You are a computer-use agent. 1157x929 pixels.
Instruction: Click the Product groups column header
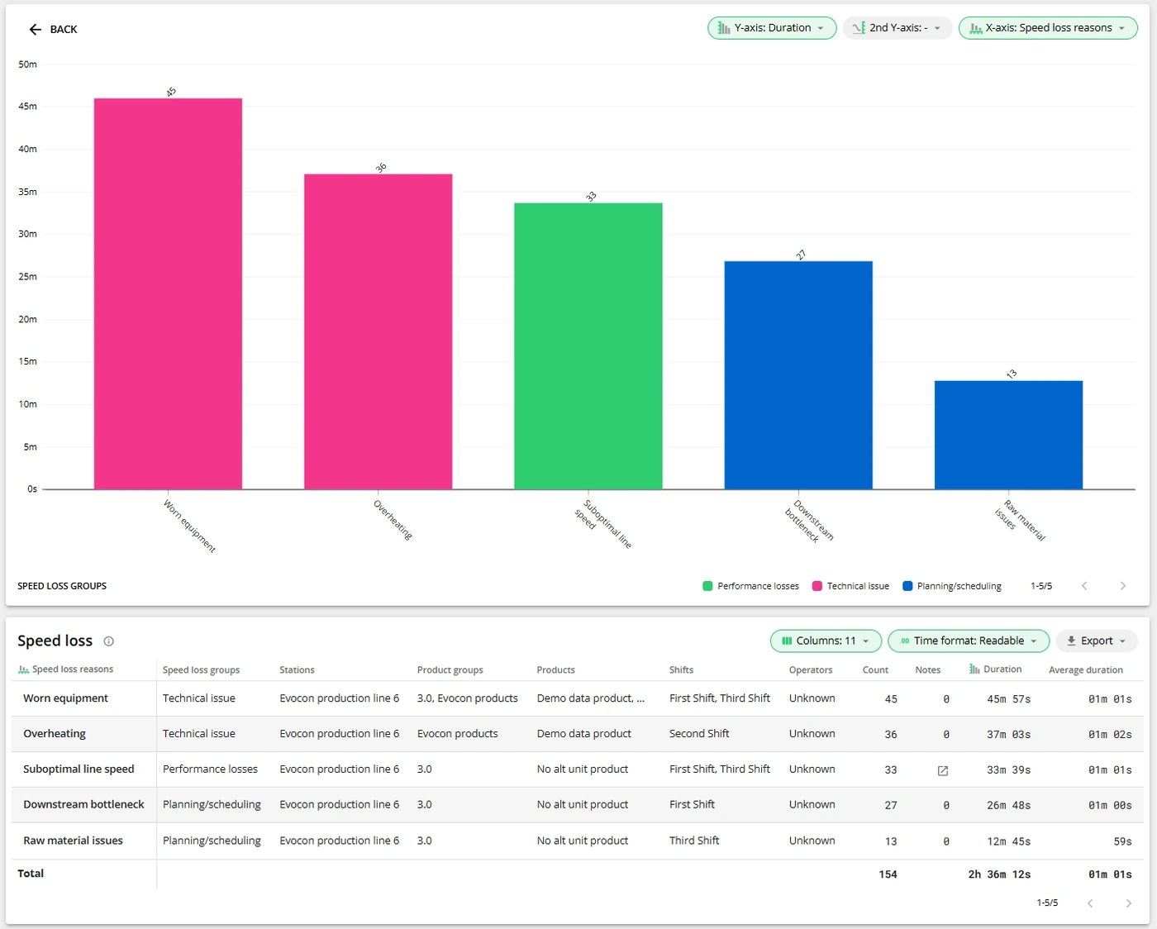coord(450,670)
